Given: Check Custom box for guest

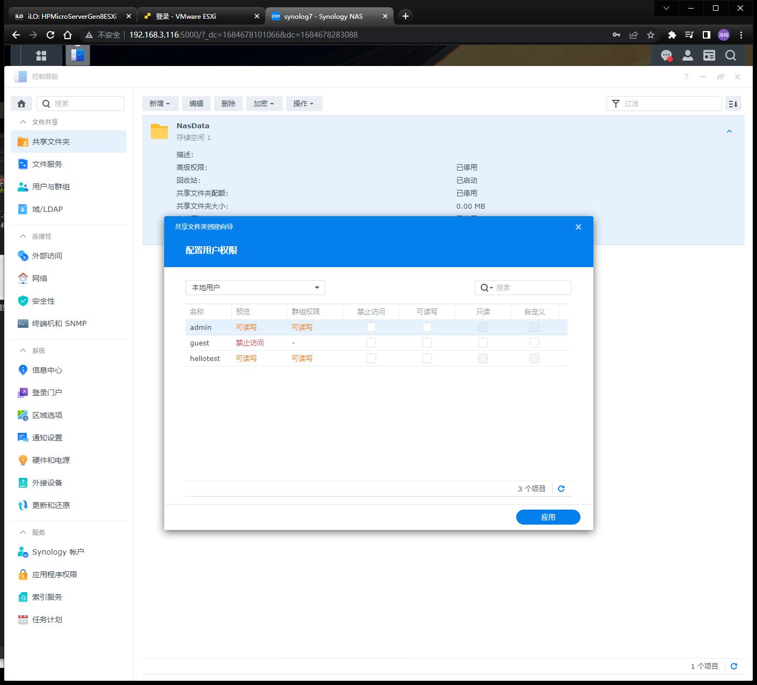Looking at the screenshot, I should 534,343.
